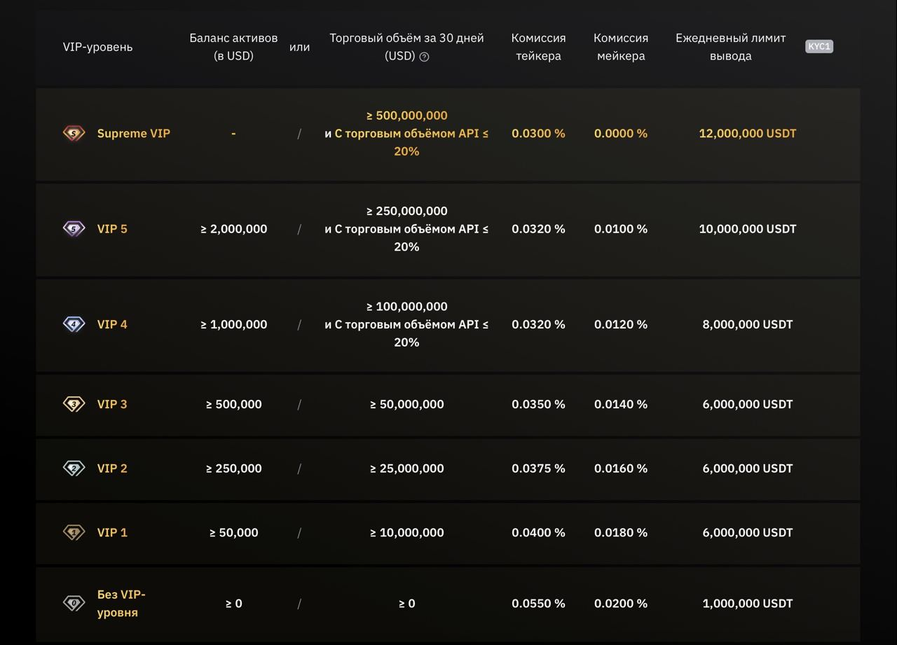Image resolution: width=897 pixels, height=645 pixels.
Task: Click the VIP 2 silver diamond icon
Action: tap(74, 469)
